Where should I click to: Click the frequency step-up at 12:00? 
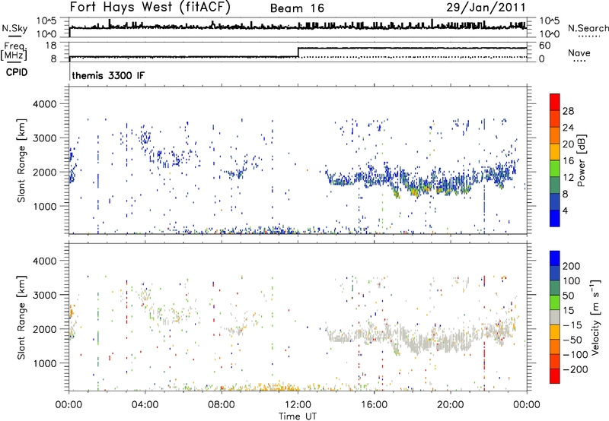(298, 52)
